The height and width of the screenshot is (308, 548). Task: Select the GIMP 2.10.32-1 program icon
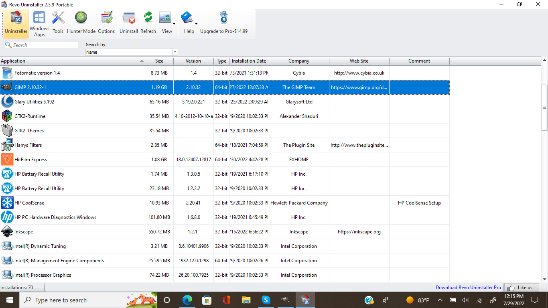click(x=7, y=87)
